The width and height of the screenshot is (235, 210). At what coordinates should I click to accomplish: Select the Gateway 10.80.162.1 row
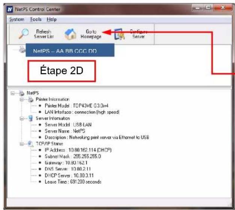pyautogui.click(x=66, y=163)
